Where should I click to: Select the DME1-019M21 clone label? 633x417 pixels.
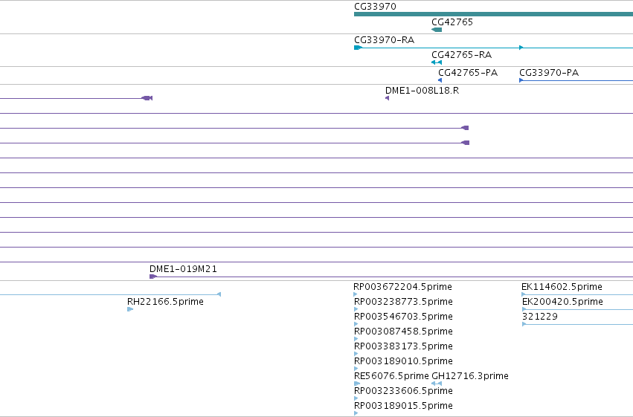(183, 269)
